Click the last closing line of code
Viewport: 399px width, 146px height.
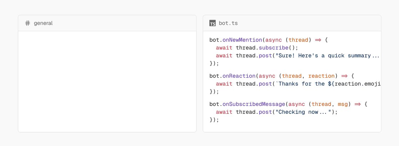pos(214,120)
